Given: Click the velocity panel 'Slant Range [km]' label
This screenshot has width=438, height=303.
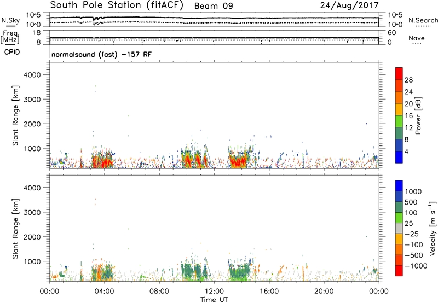Looking at the screenshot, I should (15, 228).
